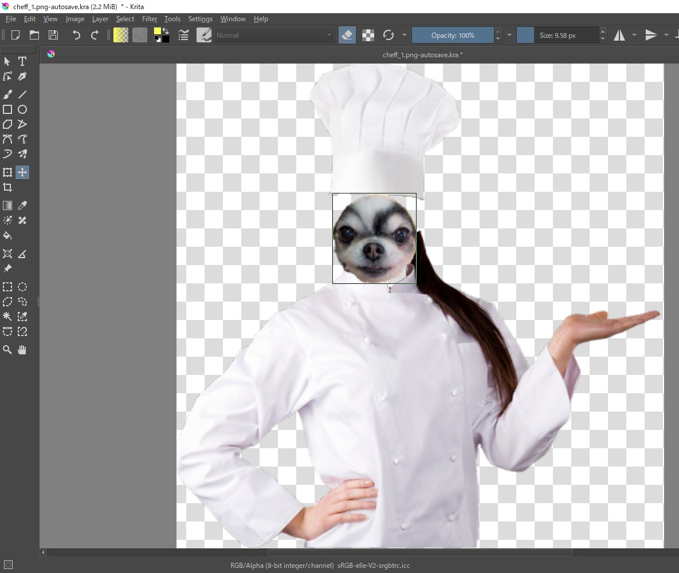Viewport: 679px width, 573px height.
Task: Select the Text tool
Action: click(x=22, y=61)
